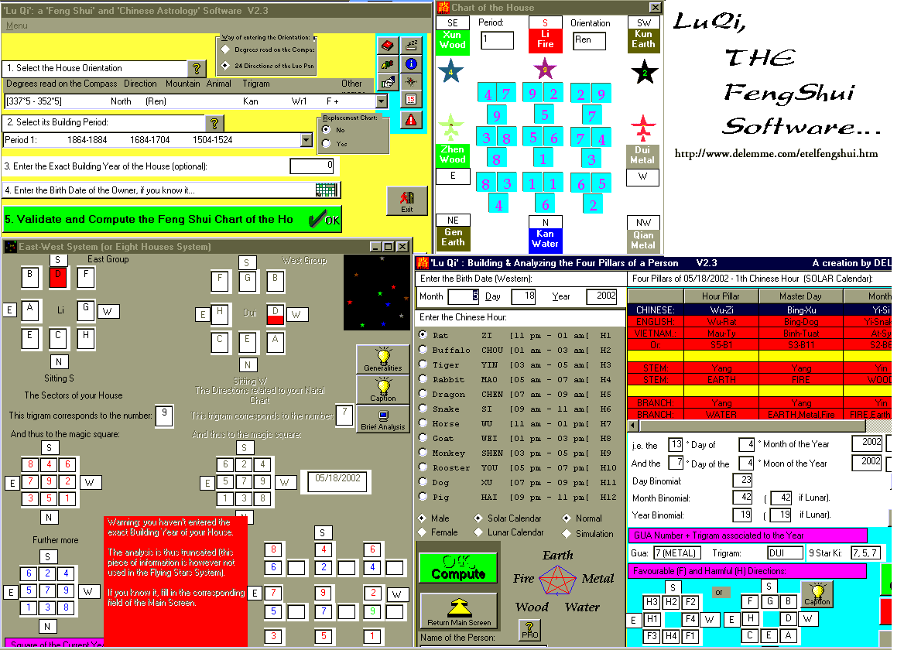Open the birth date calendar grid icon
The image size is (904, 650).
pyautogui.click(x=327, y=190)
